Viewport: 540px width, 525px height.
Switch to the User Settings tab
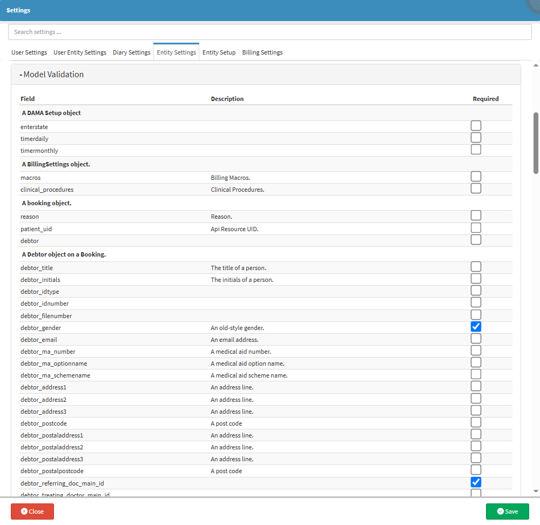click(29, 52)
